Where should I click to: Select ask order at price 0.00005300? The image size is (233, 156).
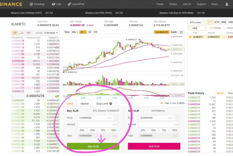coord(35,61)
